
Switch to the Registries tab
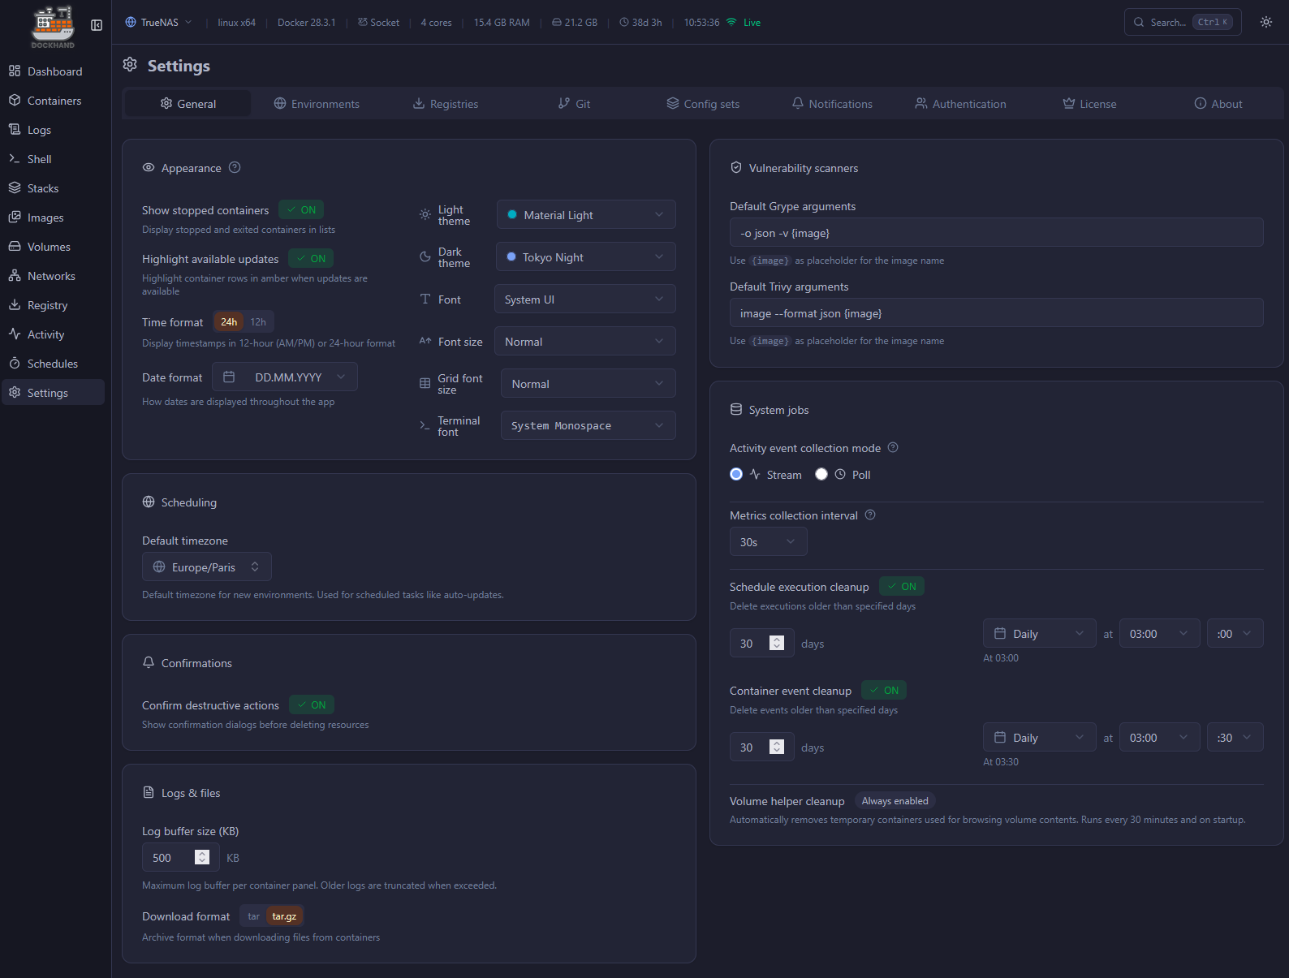(x=446, y=104)
